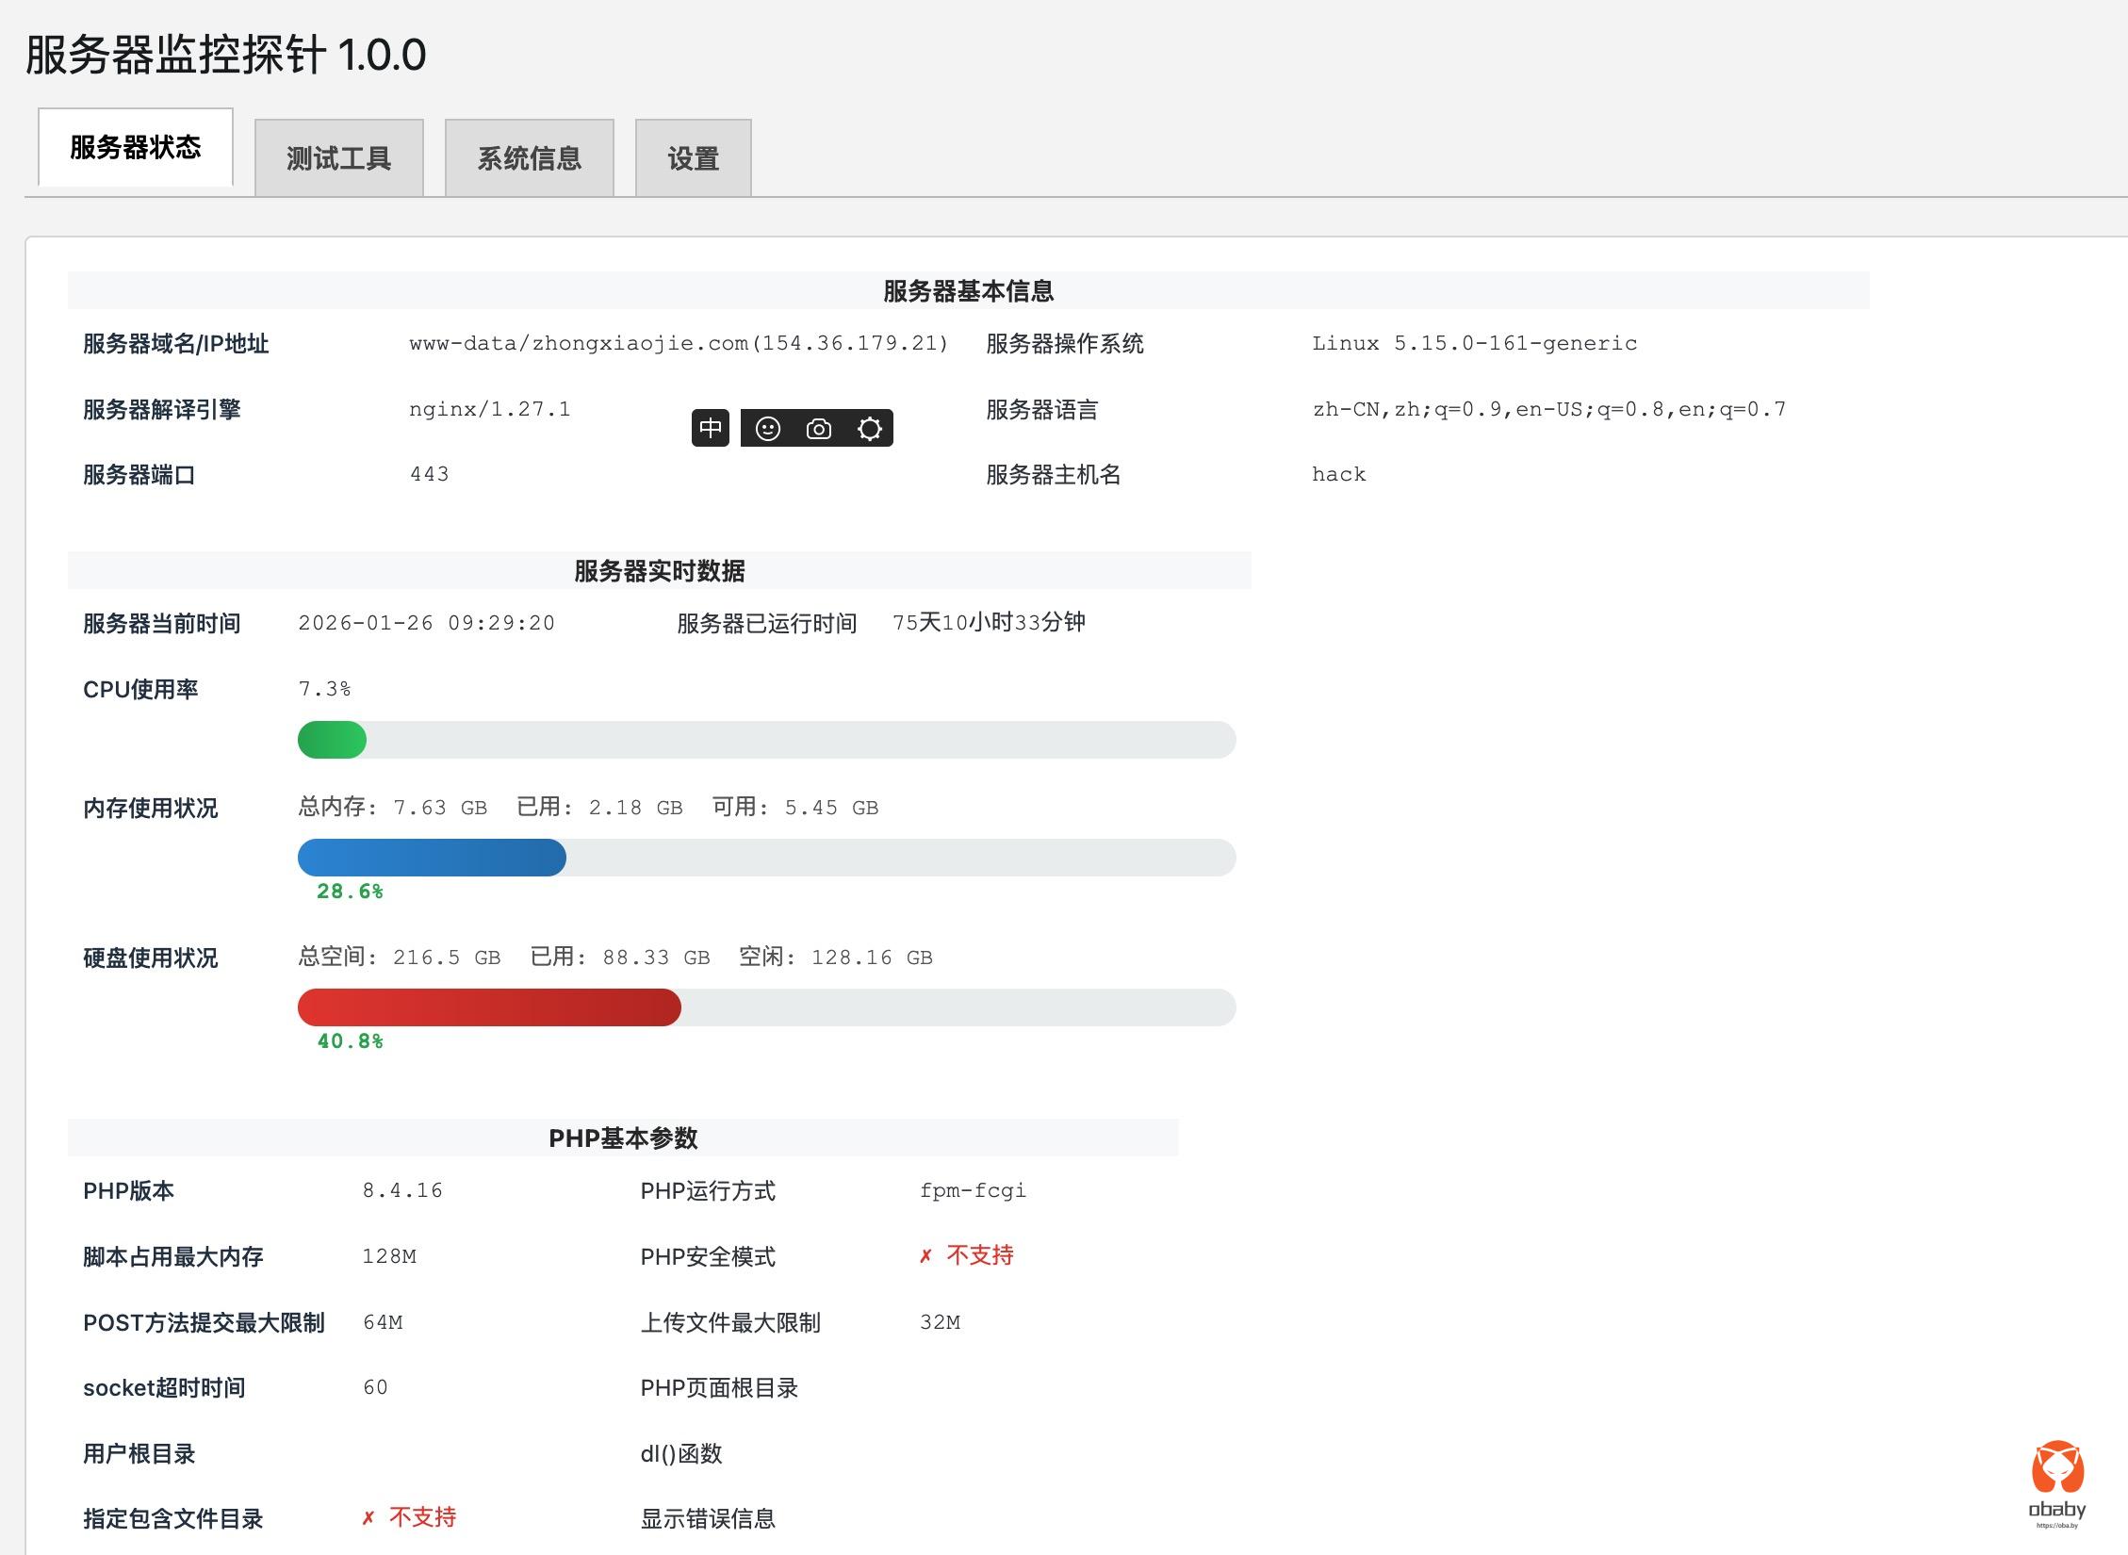Viewport: 2128px width, 1555px height.
Task: Click the blue memory usage bar
Action: (x=432, y=858)
